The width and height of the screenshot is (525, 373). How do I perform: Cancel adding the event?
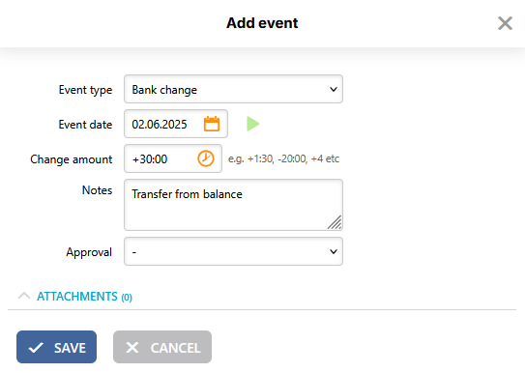tap(162, 347)
